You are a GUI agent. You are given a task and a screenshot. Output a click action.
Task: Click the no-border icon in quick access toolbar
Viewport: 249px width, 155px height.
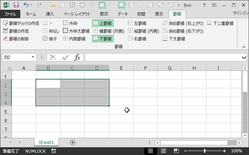(x=63, y=5)
